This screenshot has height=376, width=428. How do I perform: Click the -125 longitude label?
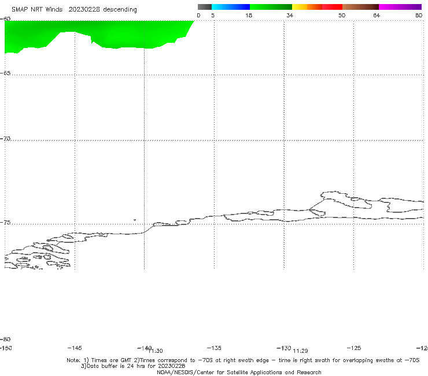coord(354,348)
